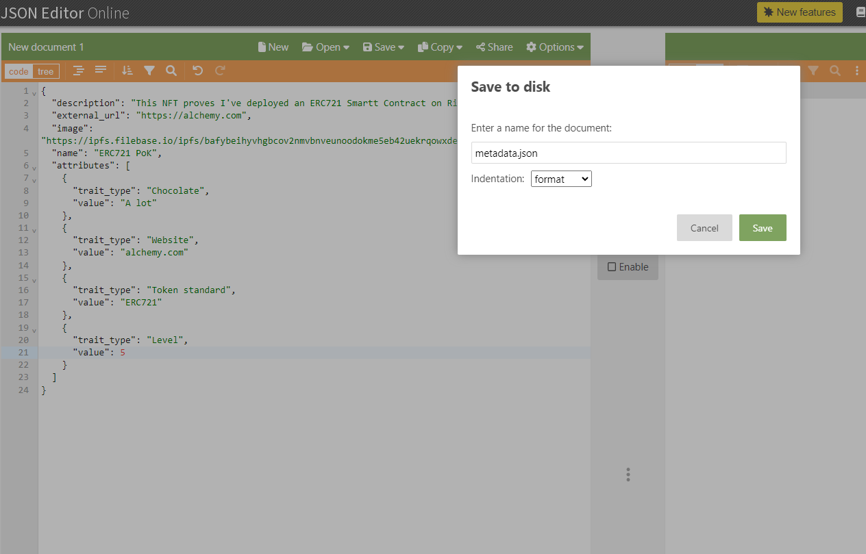
Task: Click the redo icon
Action: tap(220, 71)
